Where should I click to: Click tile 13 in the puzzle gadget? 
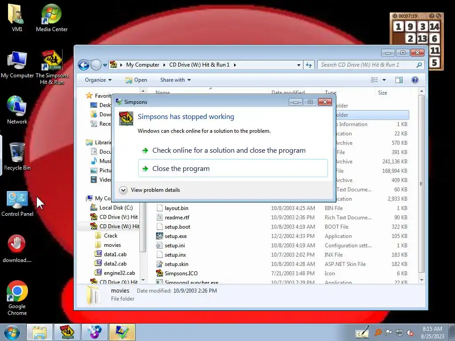tap(422, 39)
